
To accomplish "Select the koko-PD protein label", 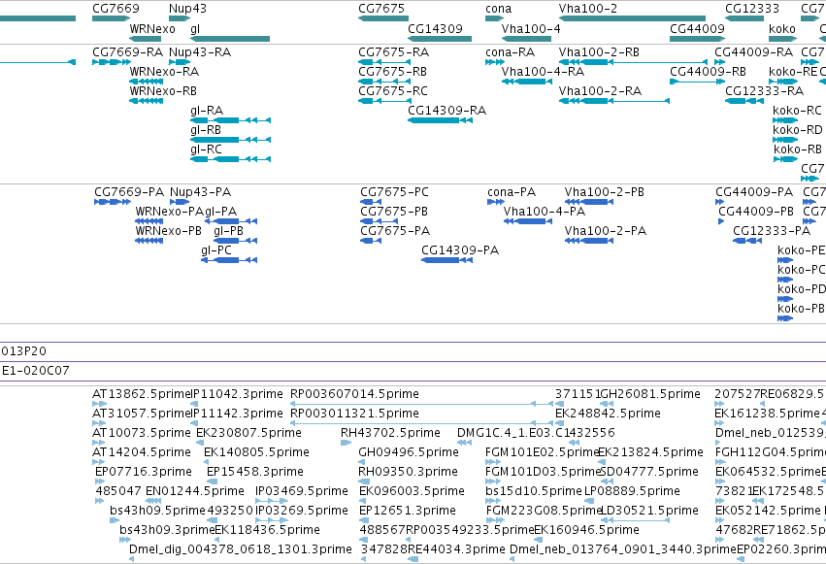I will pyautogui.click(x=801, y=289).
